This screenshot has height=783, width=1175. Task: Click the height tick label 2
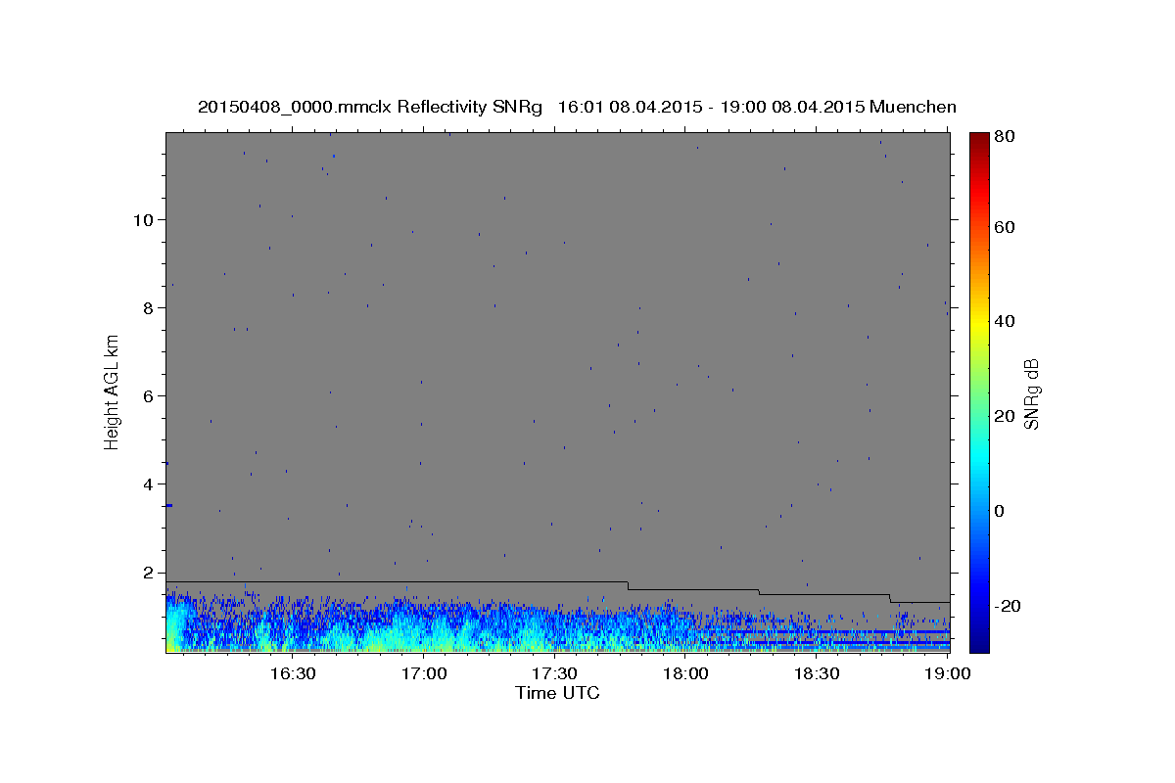click(146, 573)
